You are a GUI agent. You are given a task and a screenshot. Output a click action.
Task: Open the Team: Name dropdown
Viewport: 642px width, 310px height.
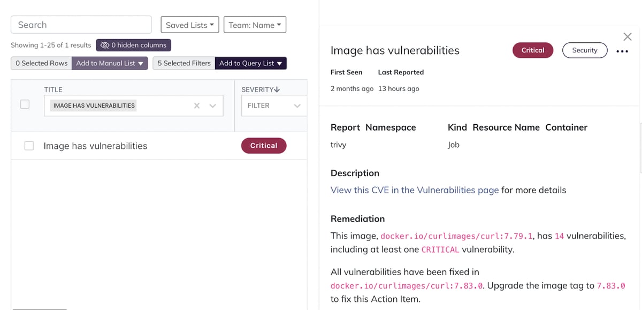coord(255,24)
